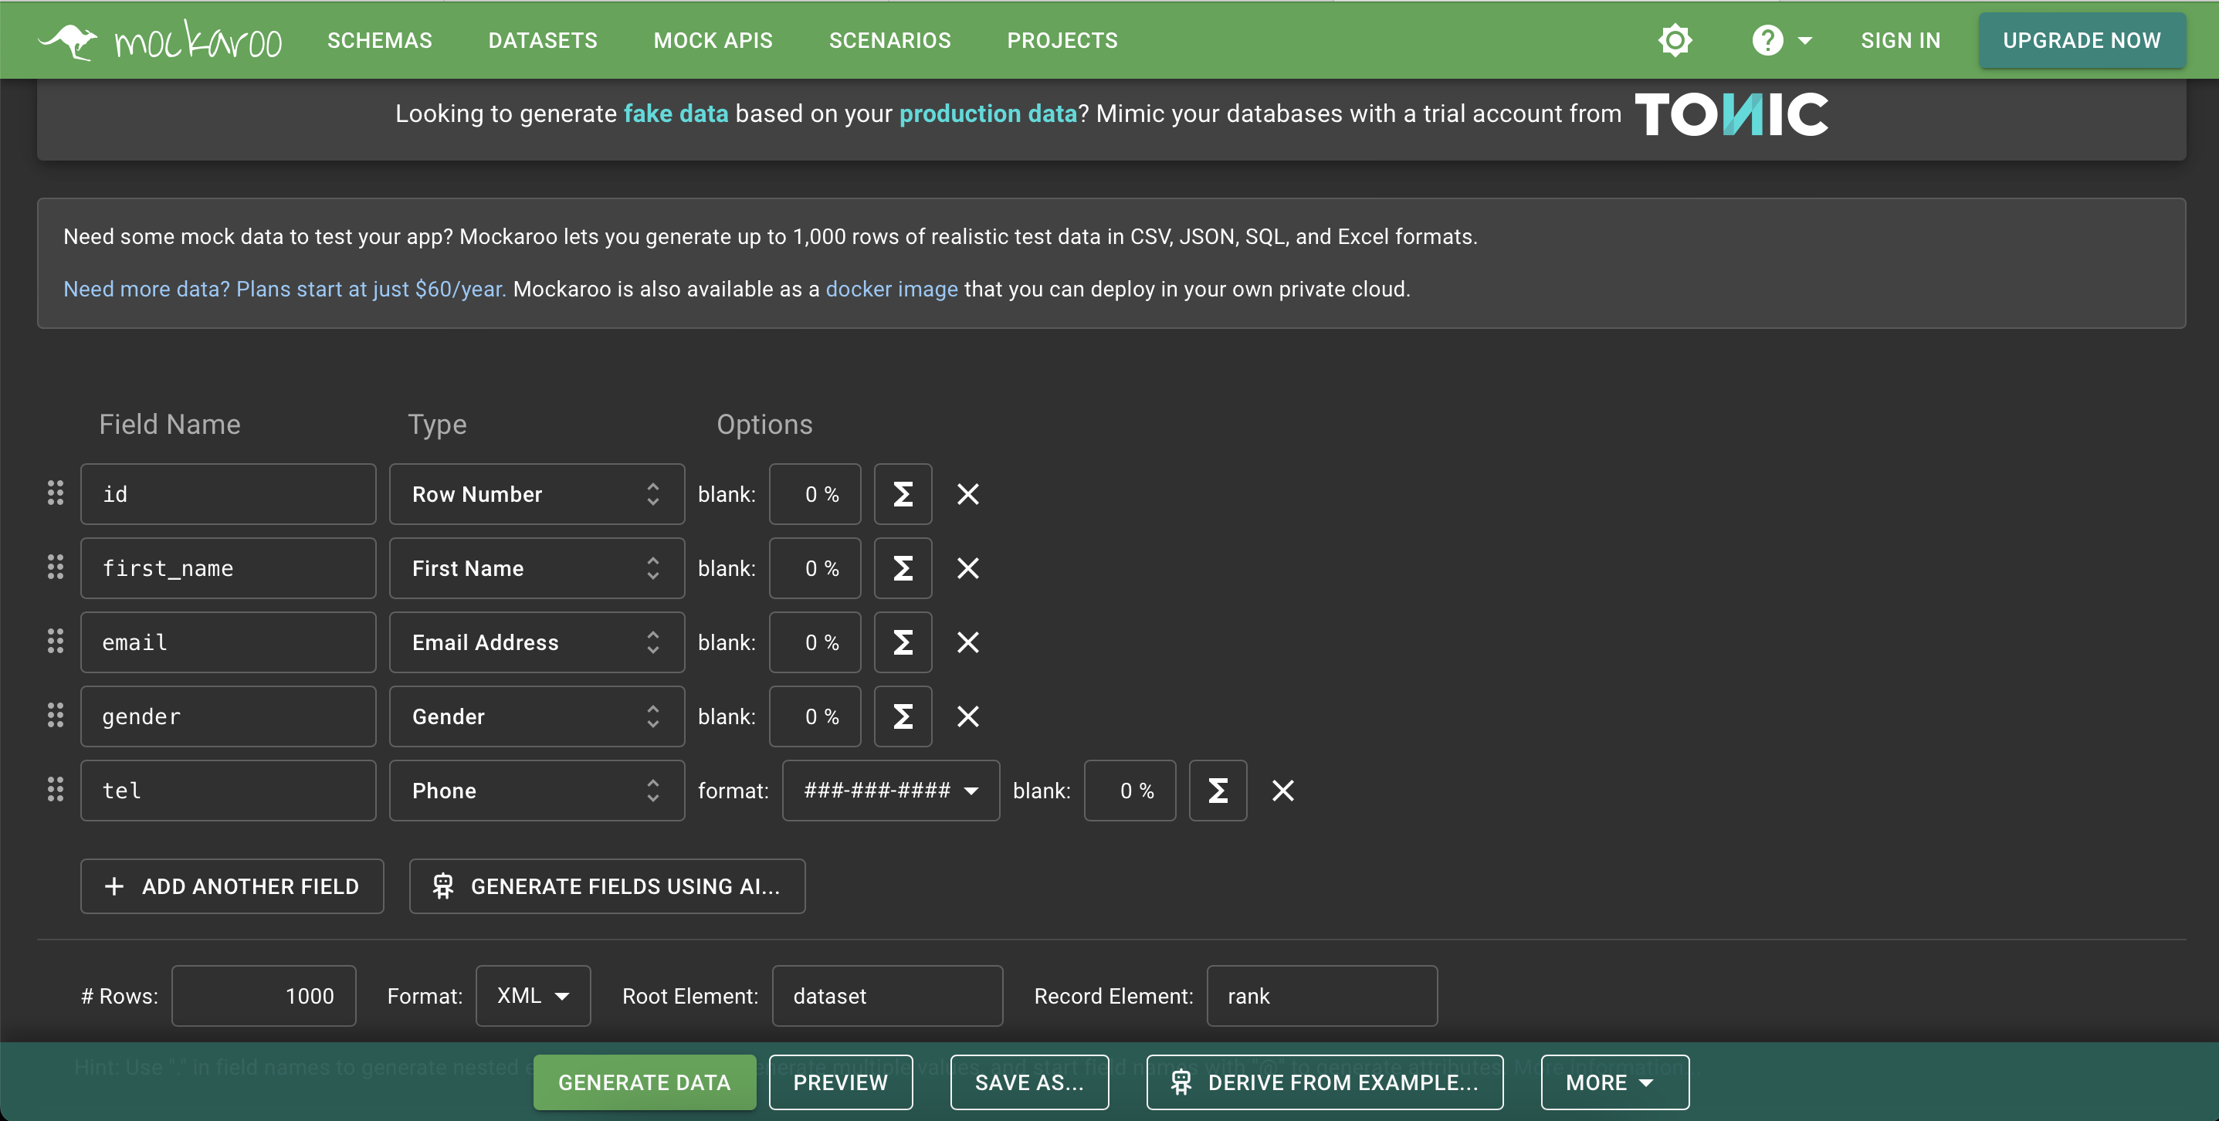The image size is (2219, 1121).
Task: Follow the docker image link
Action: [891, 289]
